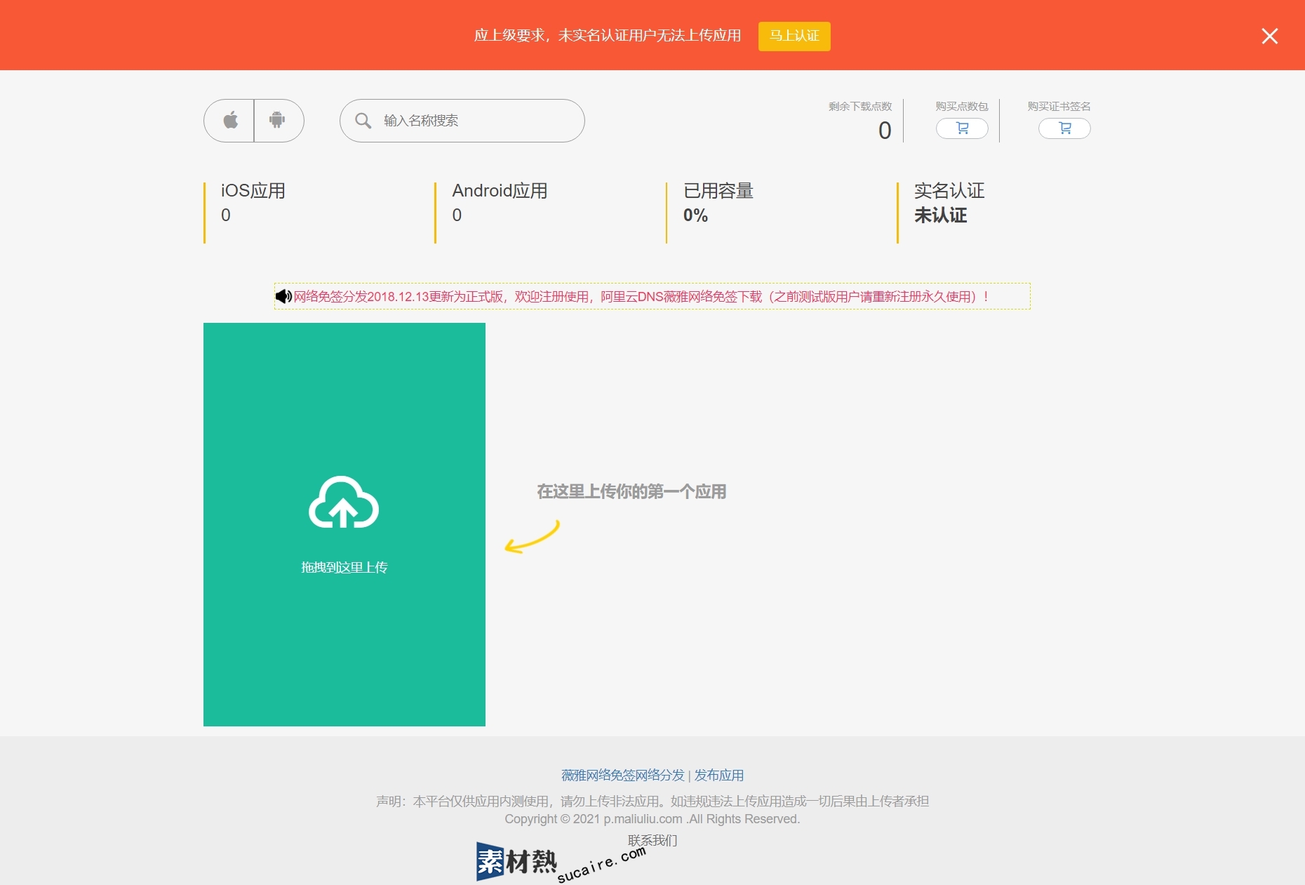Click the 声明 disclaimer text in footer
Viewport: 1305px width, 885px height.
tap(652, 801)
